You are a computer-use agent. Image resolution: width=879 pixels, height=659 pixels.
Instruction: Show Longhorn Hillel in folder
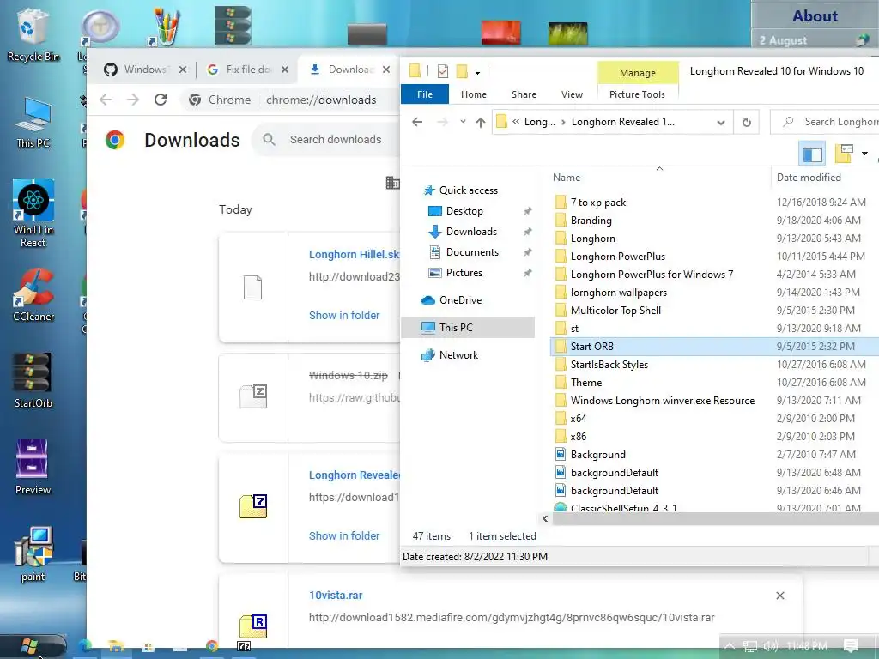(343, 316)
